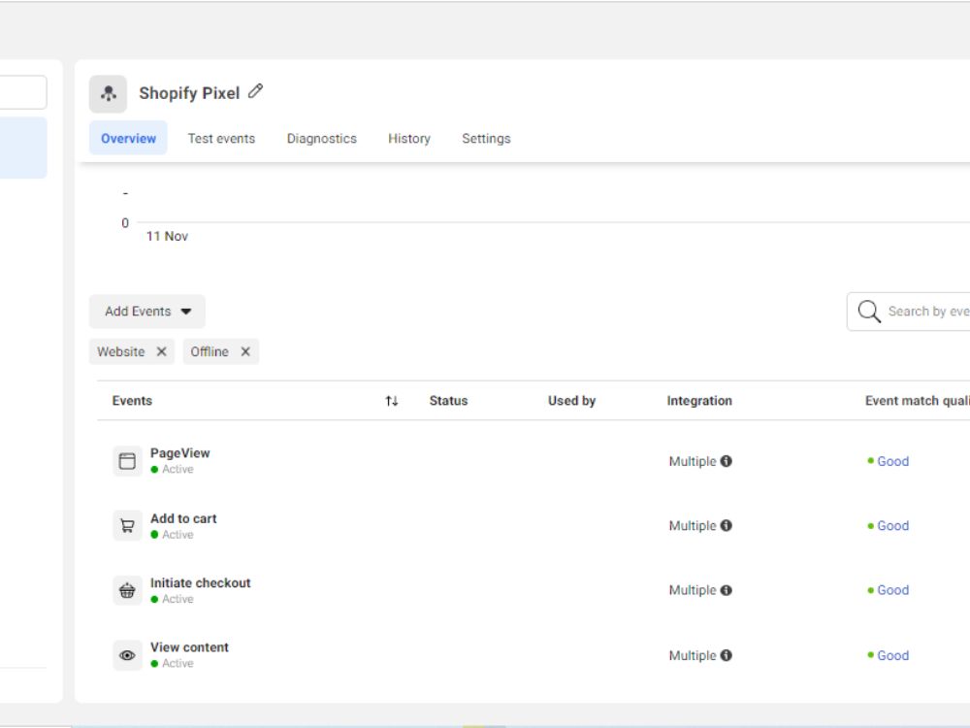
Task: Expand the Add Events dropdown
Action: 147,312
